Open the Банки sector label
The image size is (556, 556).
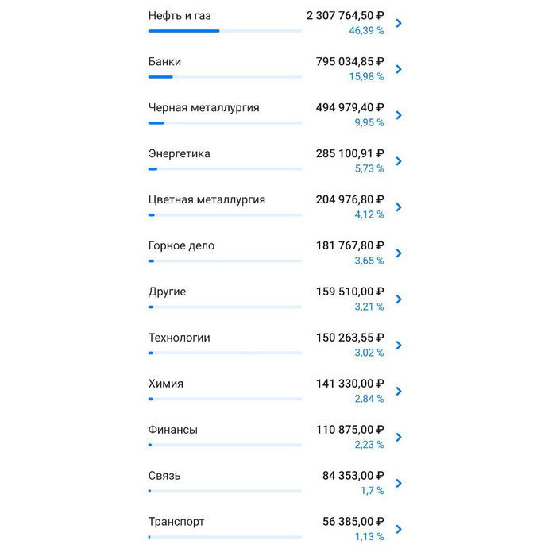tap(164, 62)
